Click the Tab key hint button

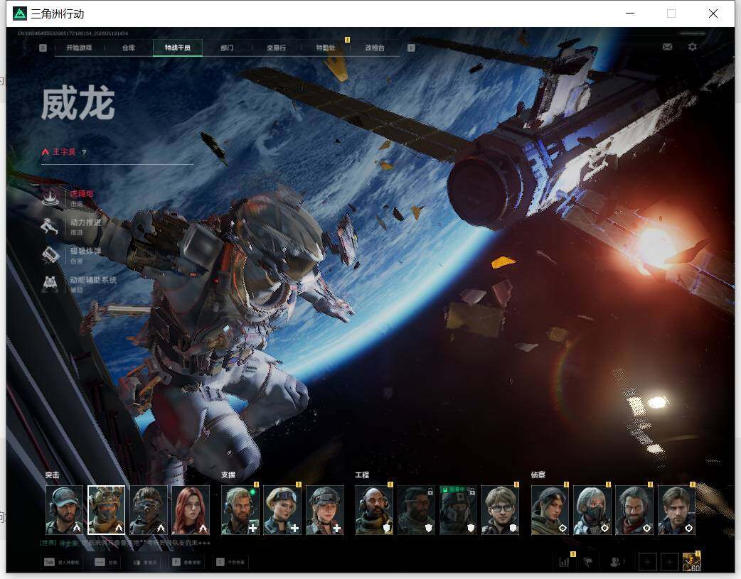coord(62,563)
